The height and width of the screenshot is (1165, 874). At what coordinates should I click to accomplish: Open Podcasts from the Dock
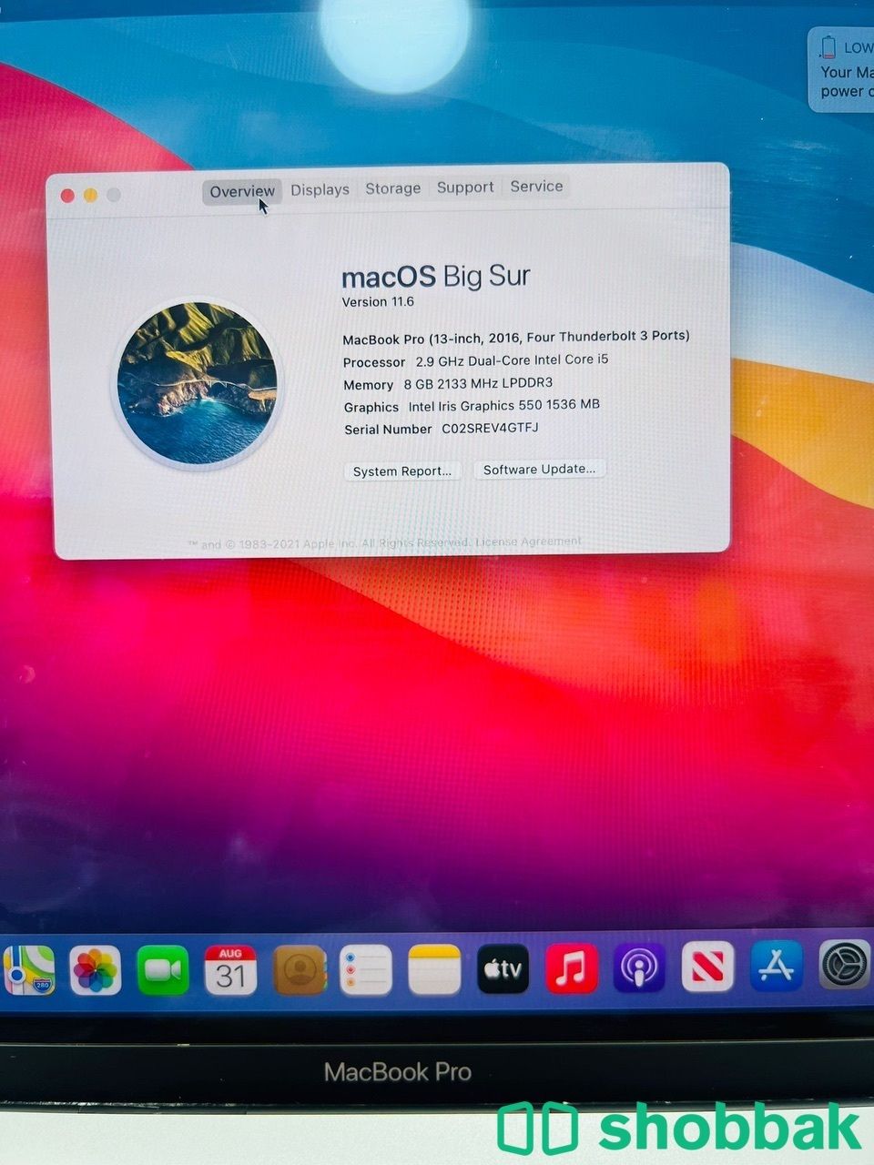click(x=639, y=967)
